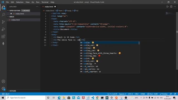Click the suggestion list scrollbar

click(x=139, y=43)
